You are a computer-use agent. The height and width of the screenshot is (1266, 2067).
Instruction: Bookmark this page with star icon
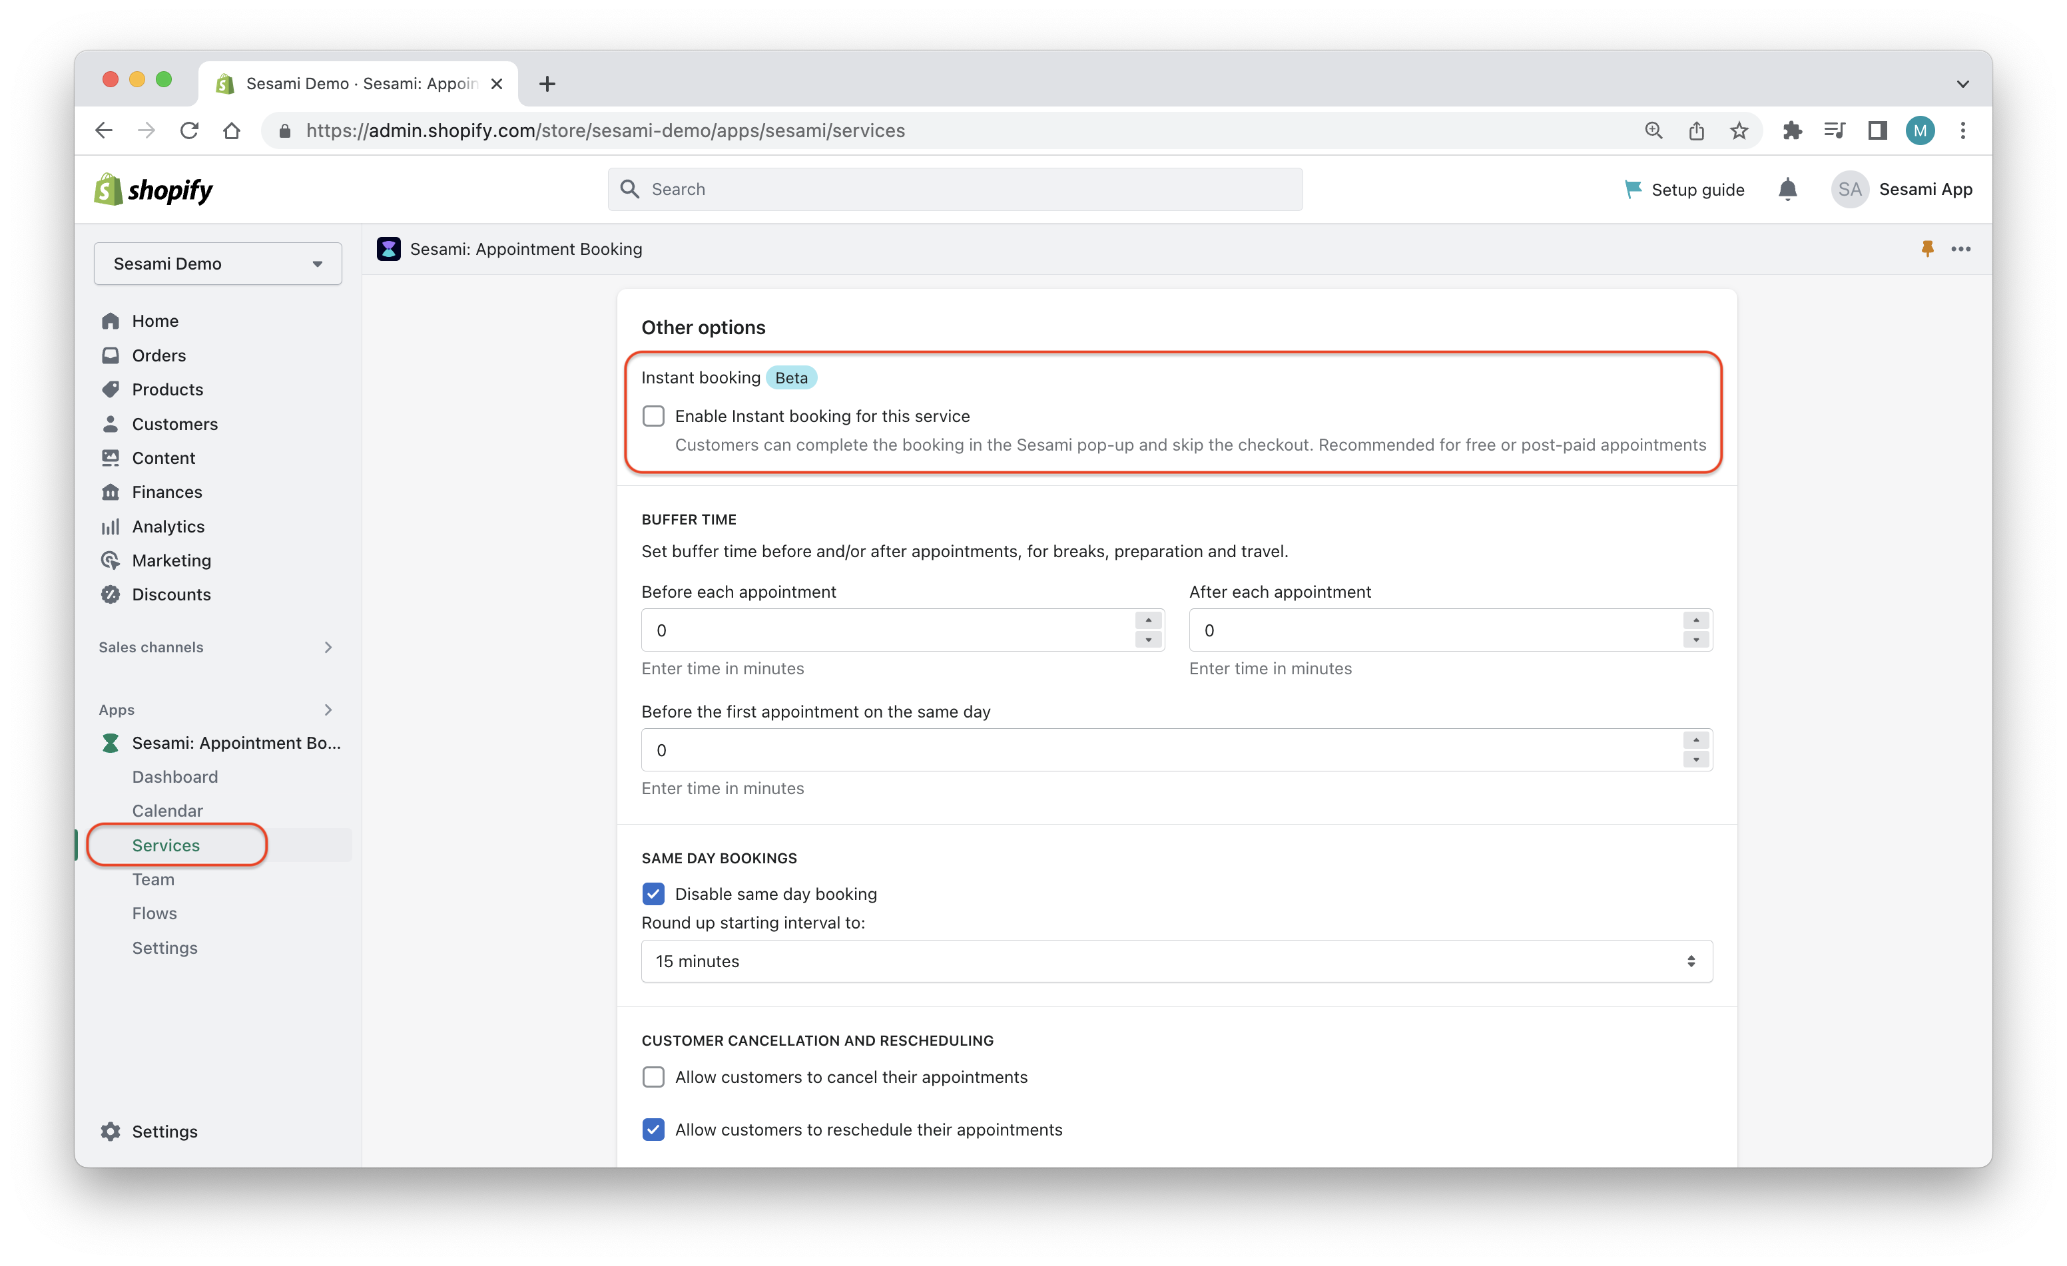1739,130
